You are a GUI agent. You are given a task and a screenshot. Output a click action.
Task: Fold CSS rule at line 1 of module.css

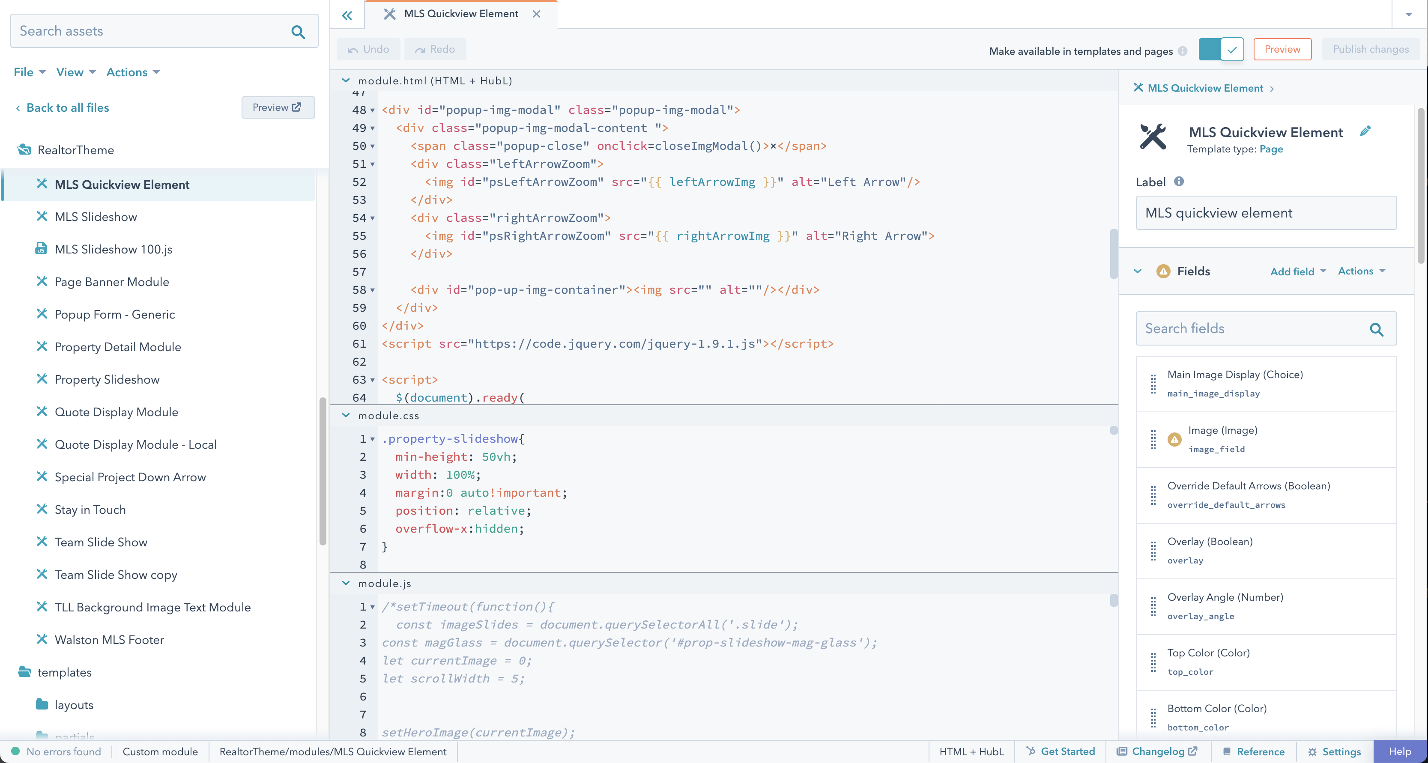point(373,439)
